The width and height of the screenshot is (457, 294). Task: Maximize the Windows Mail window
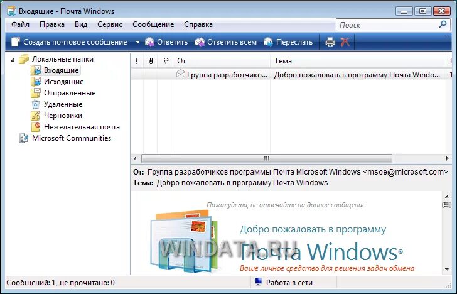[x=422, y=11]
